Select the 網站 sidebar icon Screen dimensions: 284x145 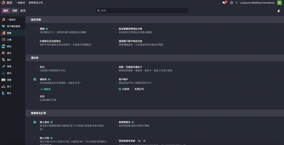pos(3,46)
